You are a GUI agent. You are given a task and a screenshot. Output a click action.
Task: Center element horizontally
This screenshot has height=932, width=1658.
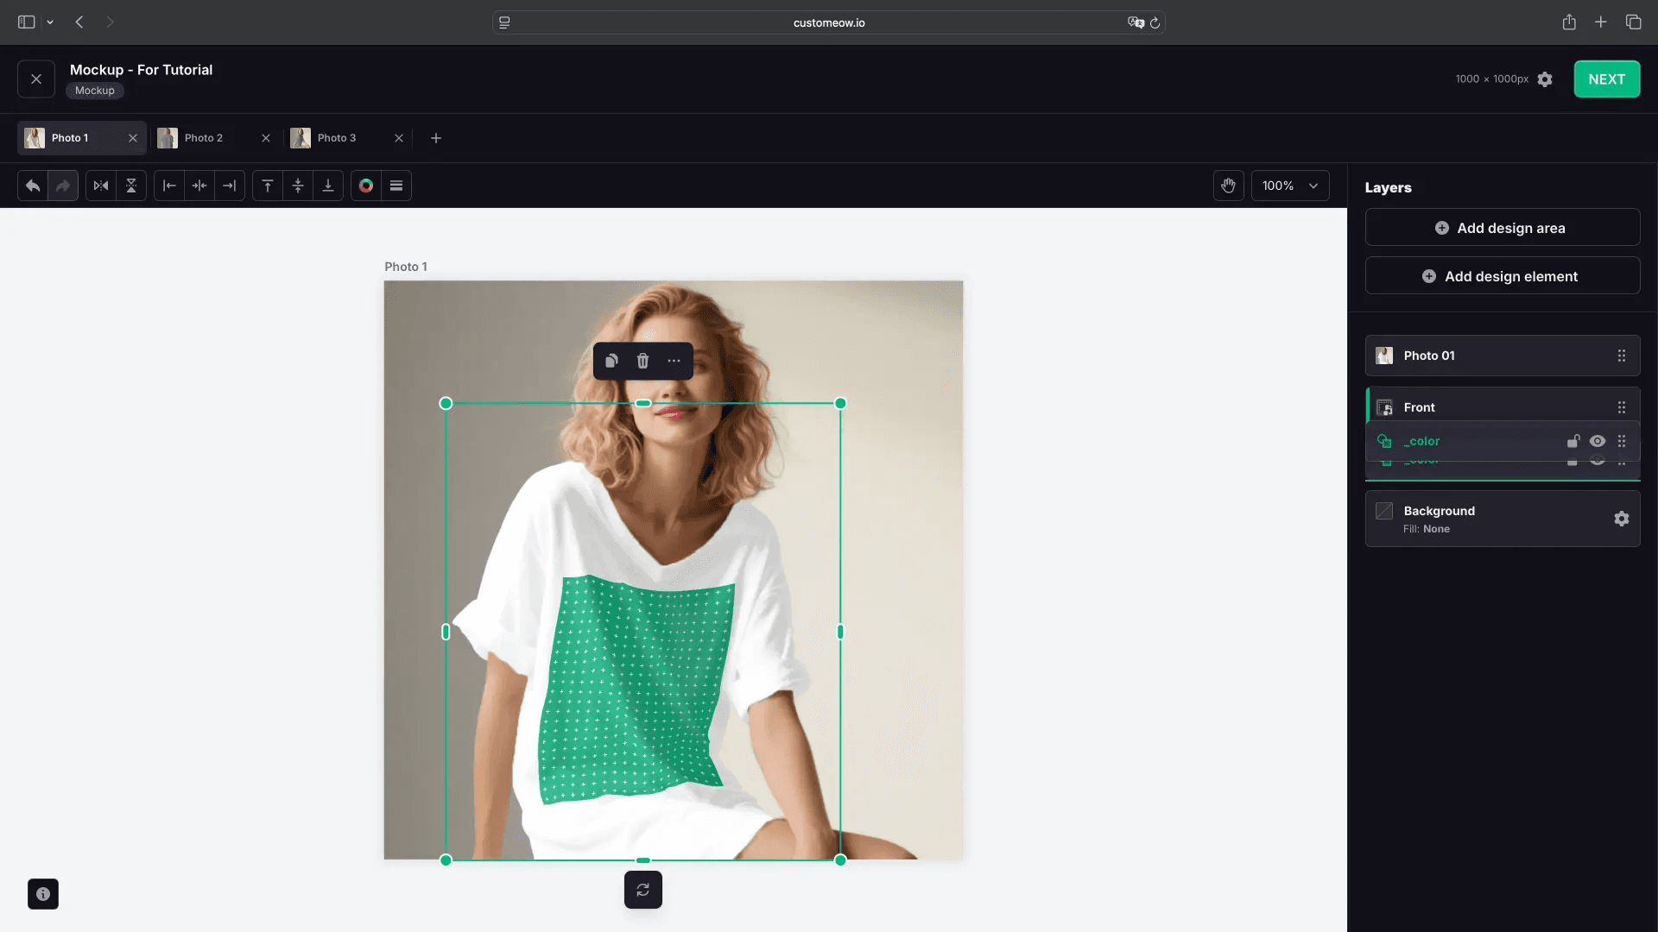(x=199, y=186)
